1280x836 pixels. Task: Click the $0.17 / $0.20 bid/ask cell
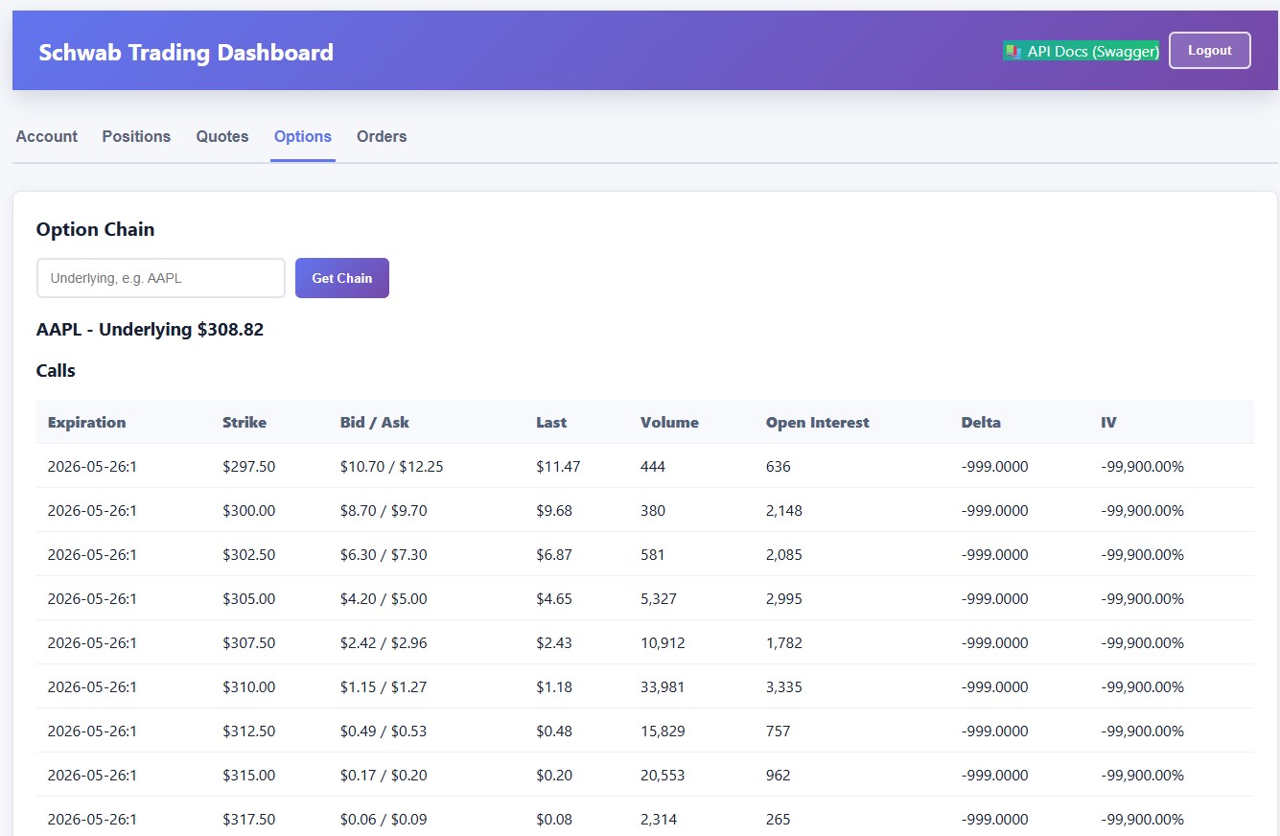click(384, 776)
